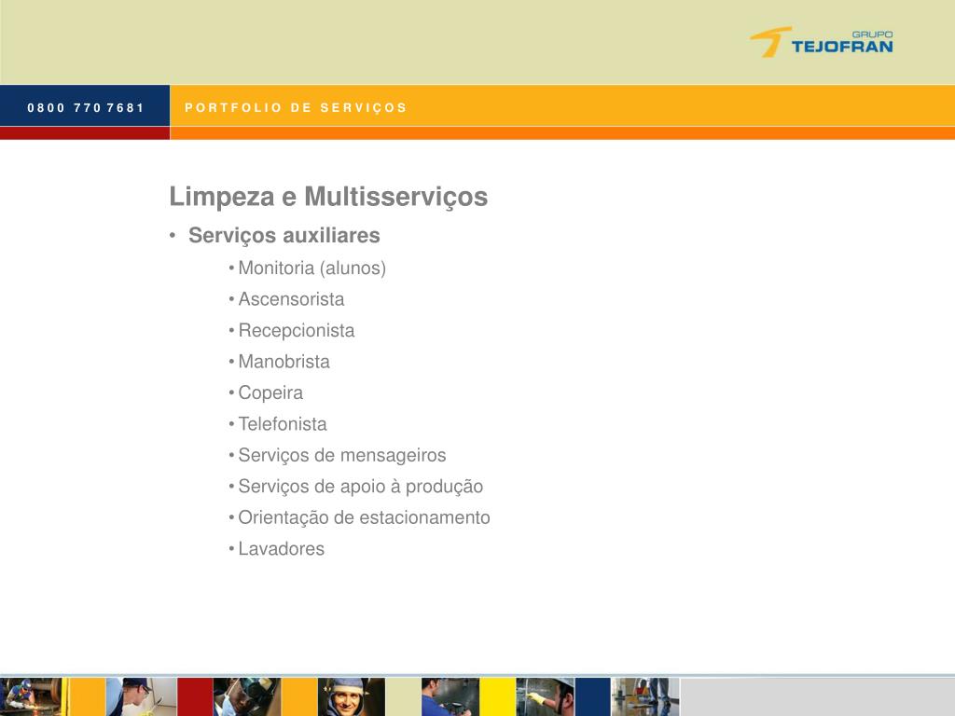955x716 pixels.
Task: Click Serviços de apoio à produção item
Action: coord(361,486)
